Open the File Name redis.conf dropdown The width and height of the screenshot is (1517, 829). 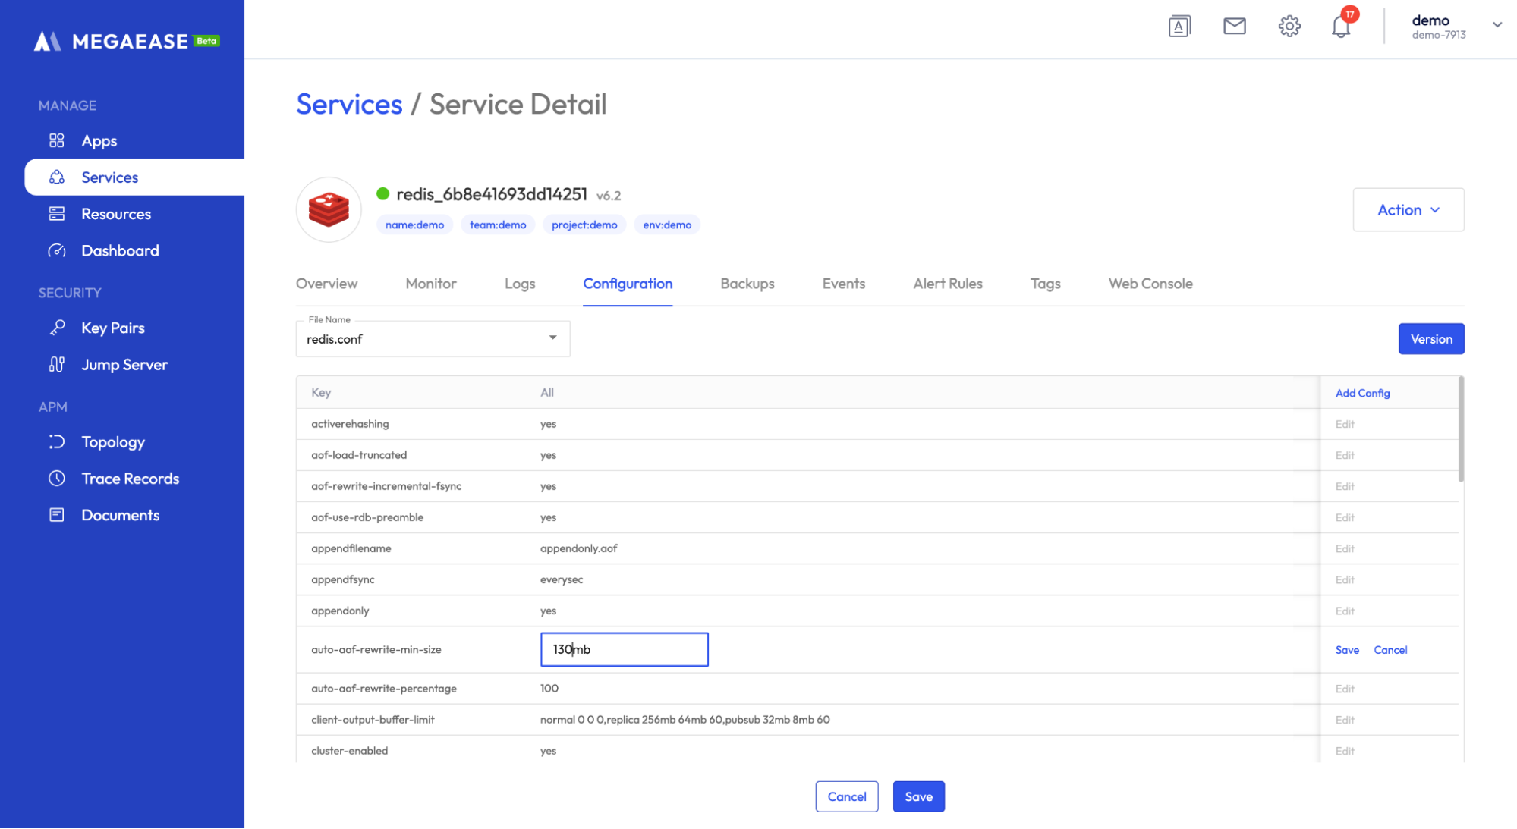point(433,338)
